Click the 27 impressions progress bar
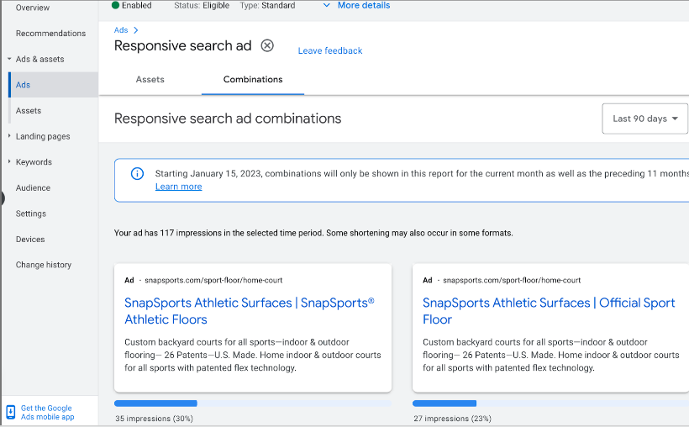Image resolution: width=689 pixels, height=427 pixels. 550,403
